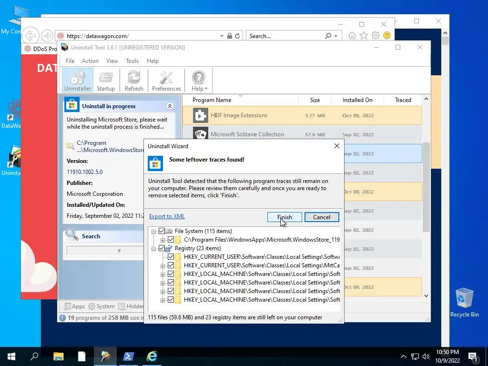
Task: Collapse the Uninstall in progress panel
Action: pos(170,106)
